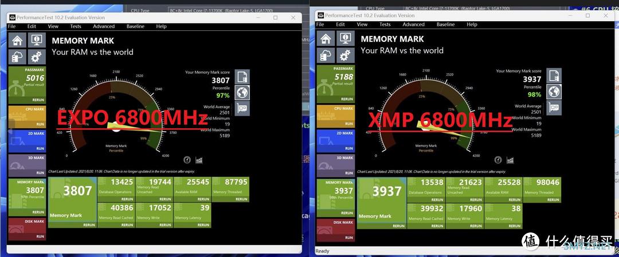
Task: Open View menu in the 3937-score window
Action: (x=362, y=25)
